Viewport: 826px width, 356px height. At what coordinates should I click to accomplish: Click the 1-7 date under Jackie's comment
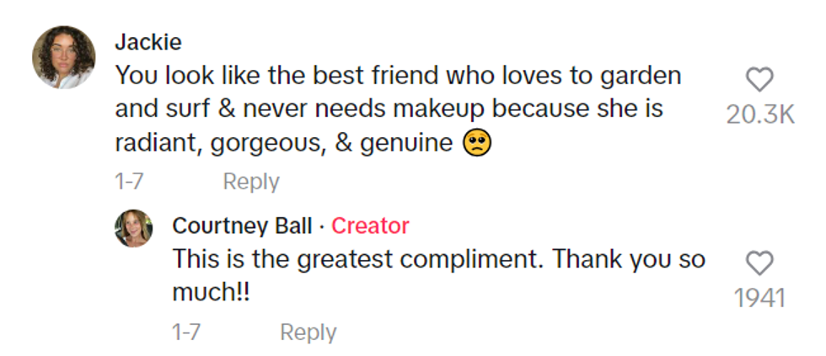click(129, 181)
